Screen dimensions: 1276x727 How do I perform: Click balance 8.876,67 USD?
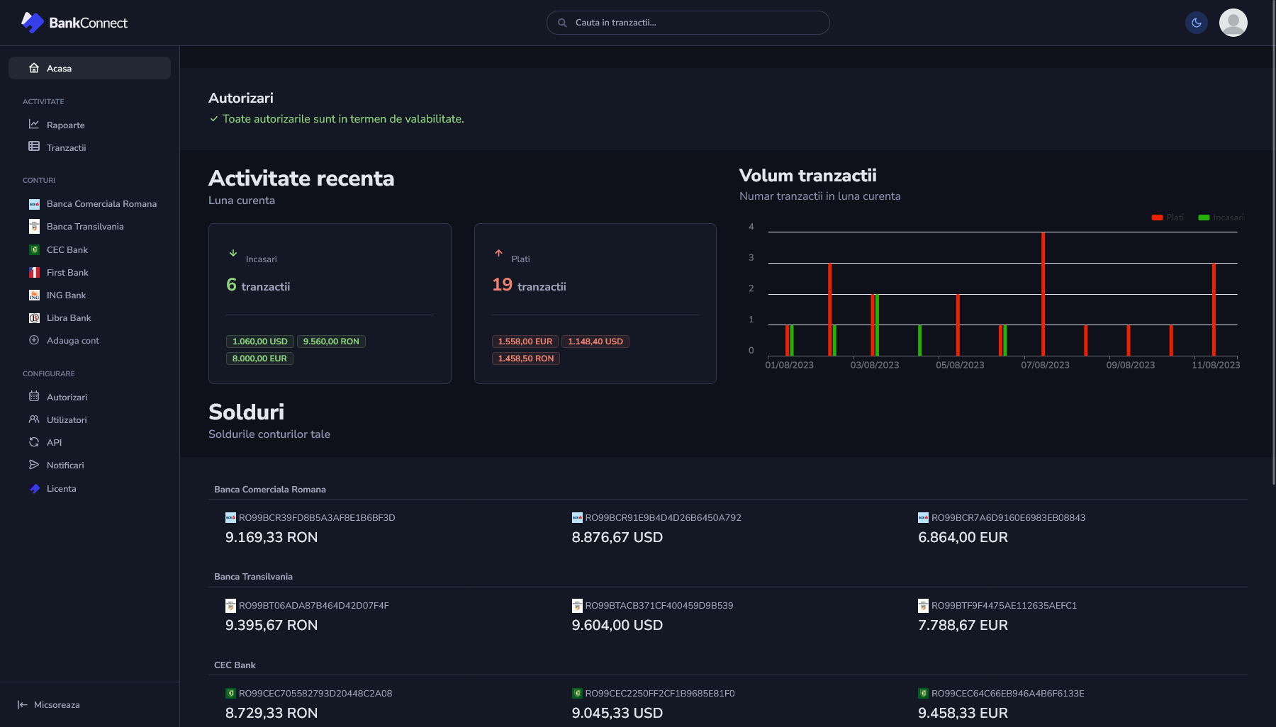click(x=617, y=537)
